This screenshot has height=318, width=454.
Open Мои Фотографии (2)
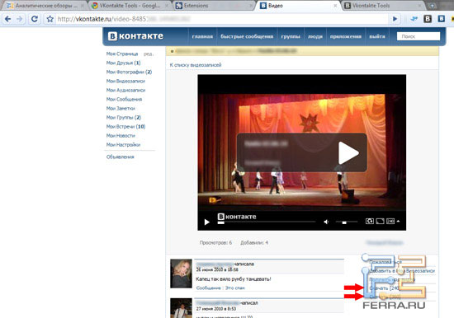point(129,72)
